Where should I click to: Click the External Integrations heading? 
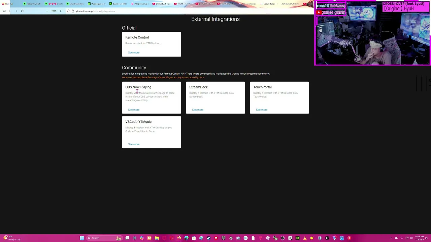click(x=215, y=19)
